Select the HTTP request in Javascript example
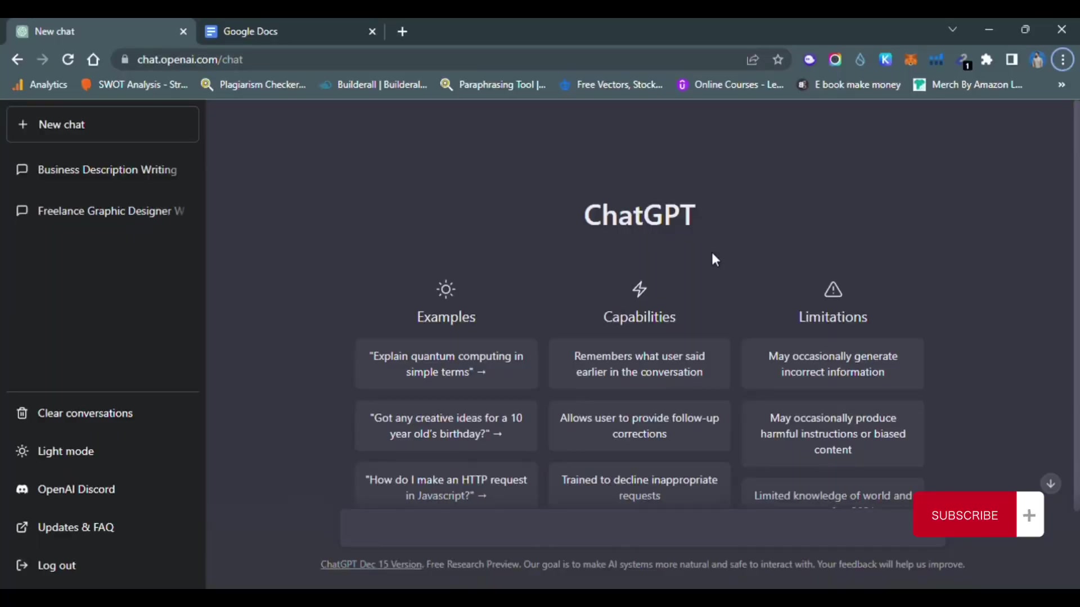Viewport: 1080px width, 607px height. coord(446,487)
